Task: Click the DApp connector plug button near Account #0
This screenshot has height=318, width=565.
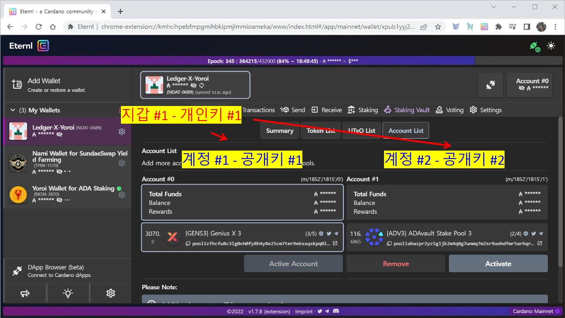Action: [x=490, y=85]
